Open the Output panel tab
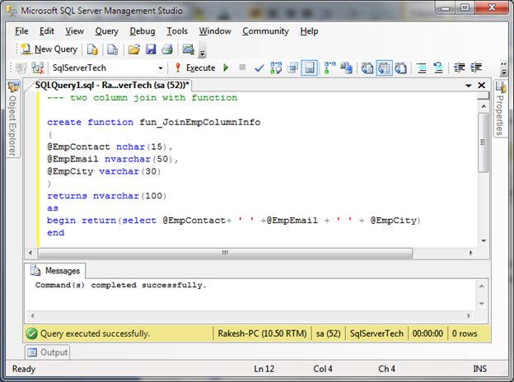 [x=49, y=352]
